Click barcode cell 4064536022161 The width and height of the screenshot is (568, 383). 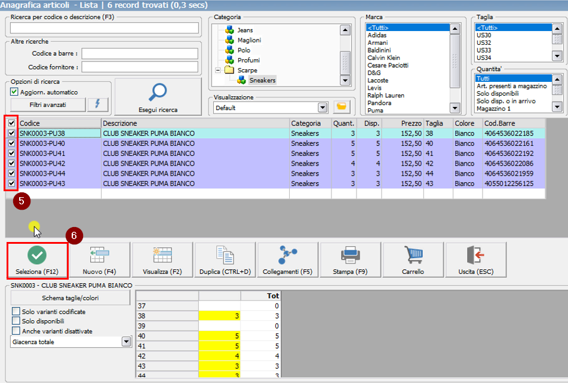click(513, 143)
